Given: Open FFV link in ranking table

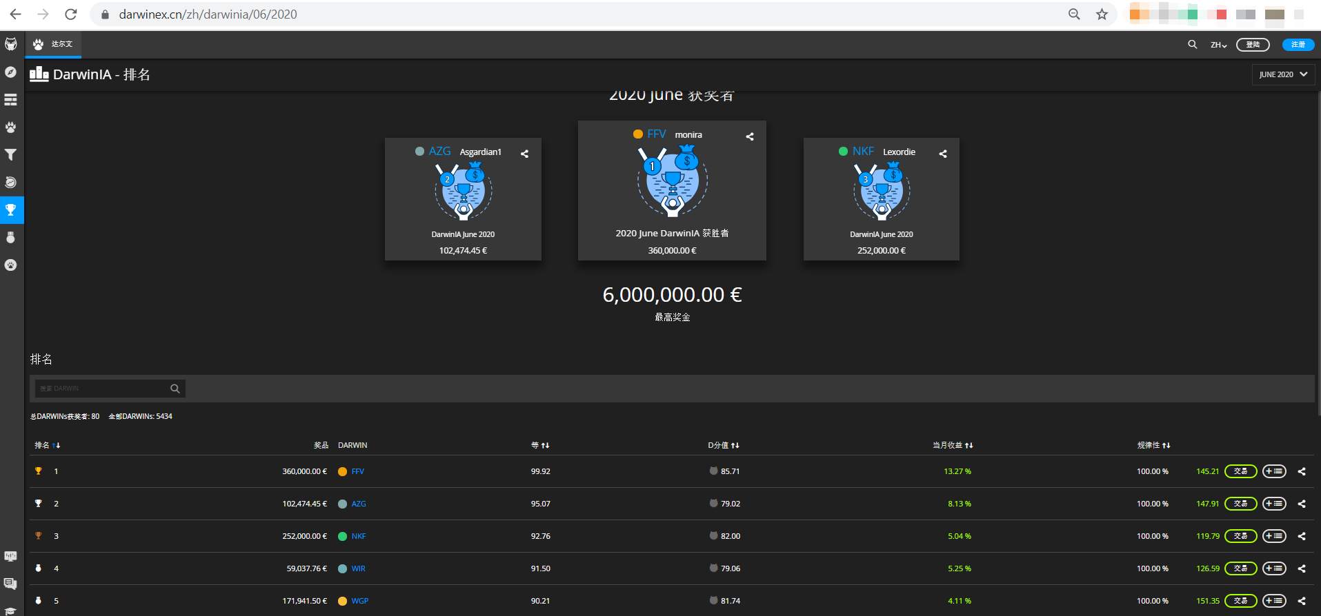Looking at the screenshot, I should pos(357,471).
